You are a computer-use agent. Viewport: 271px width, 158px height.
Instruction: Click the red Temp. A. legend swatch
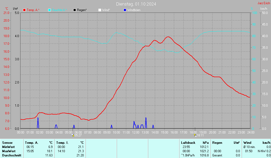pos(24,10)
